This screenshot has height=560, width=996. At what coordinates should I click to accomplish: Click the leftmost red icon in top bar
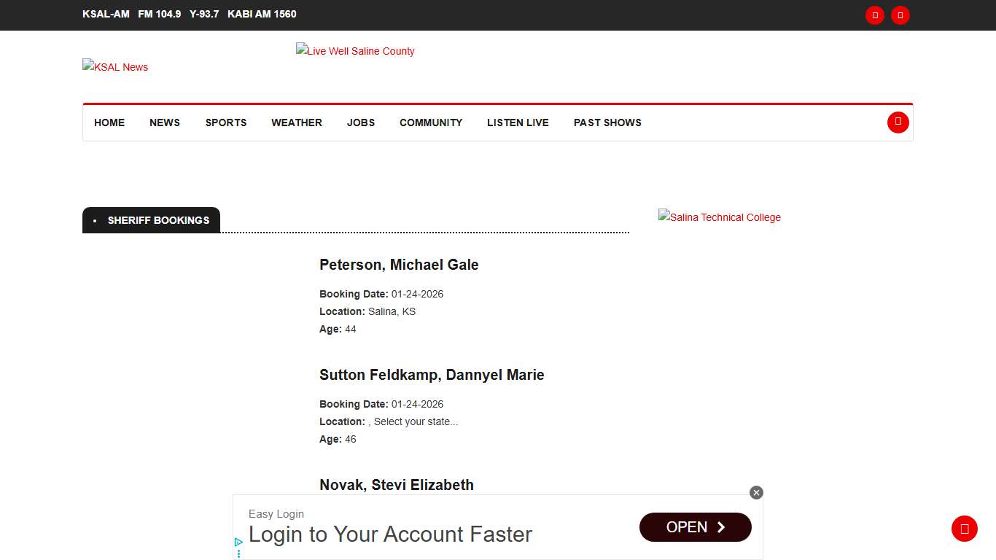874,15
